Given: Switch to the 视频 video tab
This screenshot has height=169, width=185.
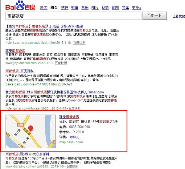Looking at the screenshot, I should point(105,8).
